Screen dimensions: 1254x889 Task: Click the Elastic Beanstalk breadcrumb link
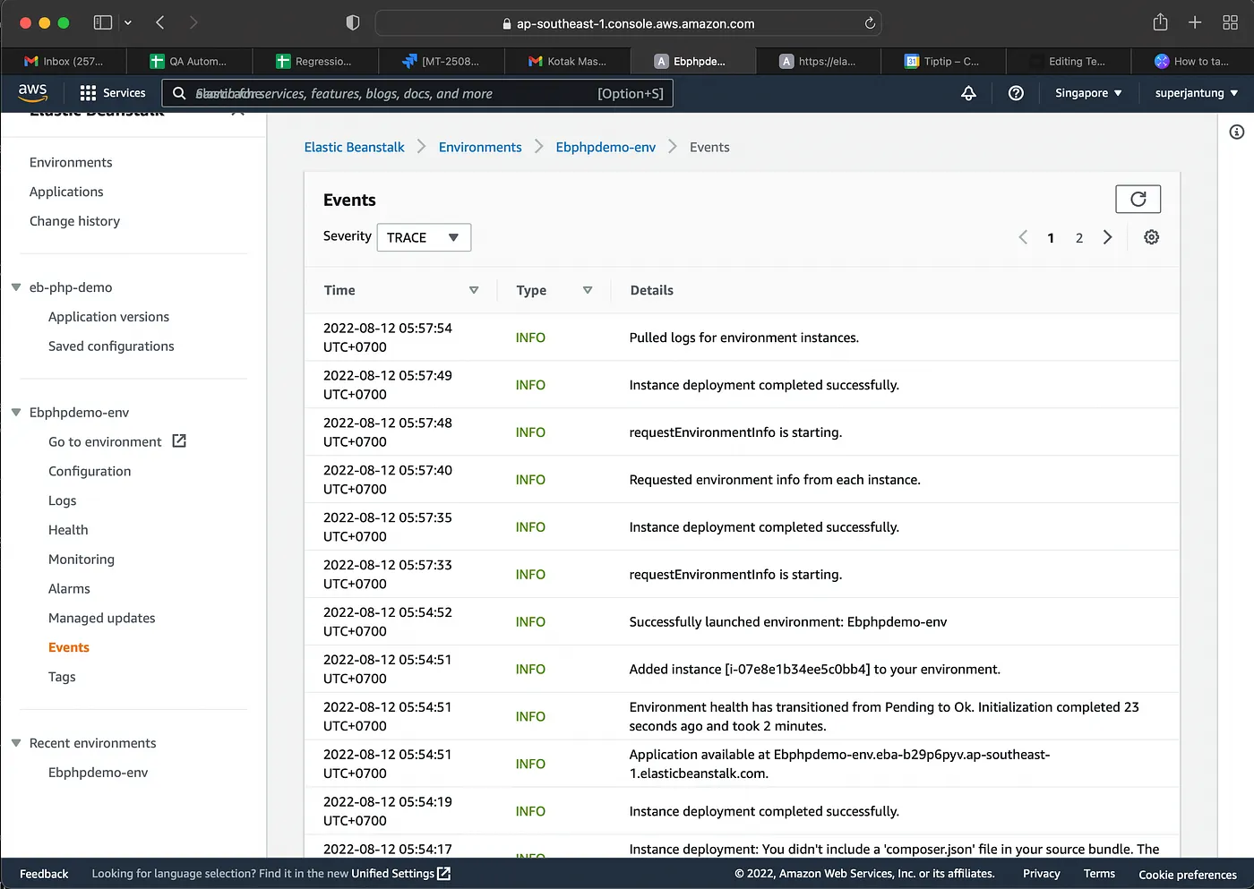(354, 147)
